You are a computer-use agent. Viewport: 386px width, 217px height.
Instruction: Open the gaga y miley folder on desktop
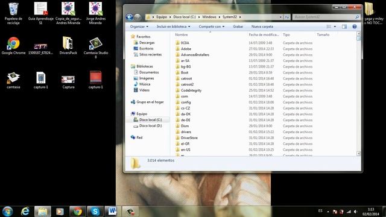tap(373, 13)
